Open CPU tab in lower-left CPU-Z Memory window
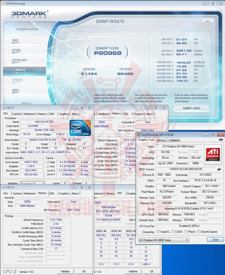Screen dimensions: 225x275 (6, 194)
